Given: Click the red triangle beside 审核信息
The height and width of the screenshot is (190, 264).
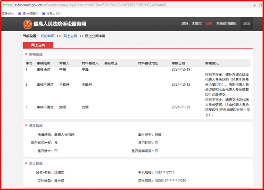Looking at the screenshot, I should (26, 54).
